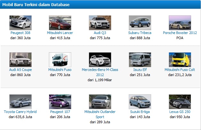Follow the Peugeot 107 link
This screenshot has height=130, width=201.
(60, 112)
